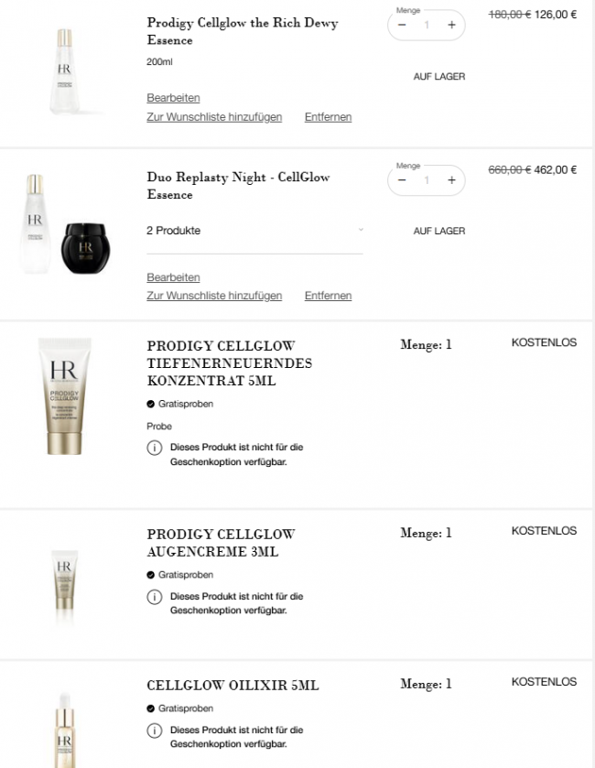Toggle Gratisproben check for Tiefenerneuerndes Konzentrat
The width and height of the screenshot is (595, 768).
coord(150,404)
